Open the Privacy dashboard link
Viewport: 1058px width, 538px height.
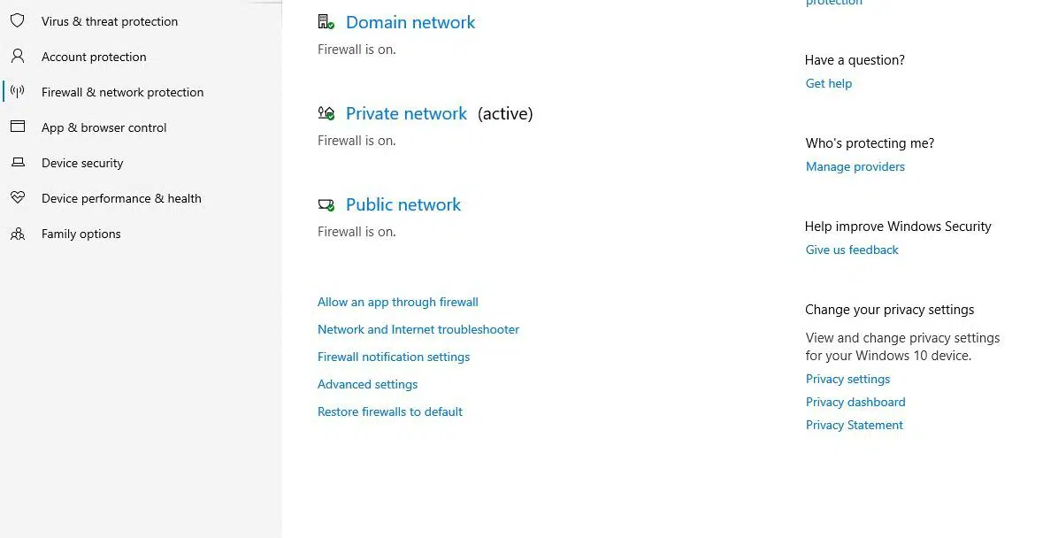pos(855,402)
